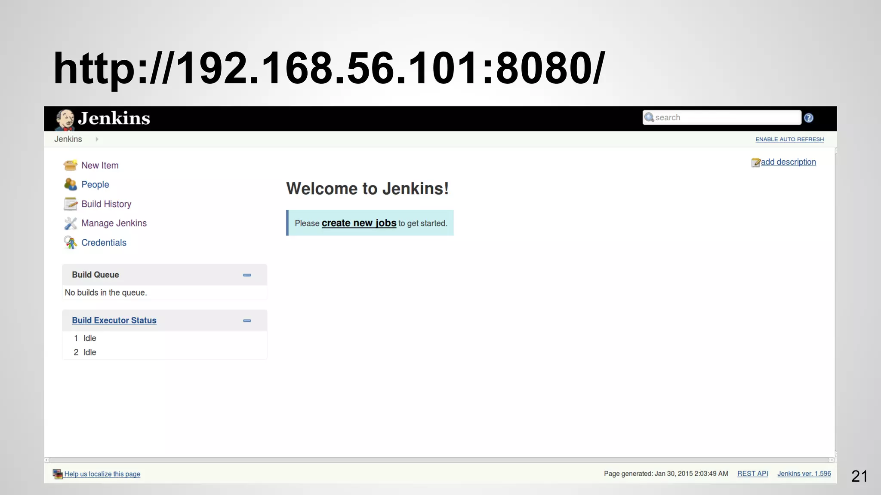Click the scrollbar left arrow
Image resolution: width=881 pixels, height=495 pixels.
pyautogui.click(x=46, y=460)
